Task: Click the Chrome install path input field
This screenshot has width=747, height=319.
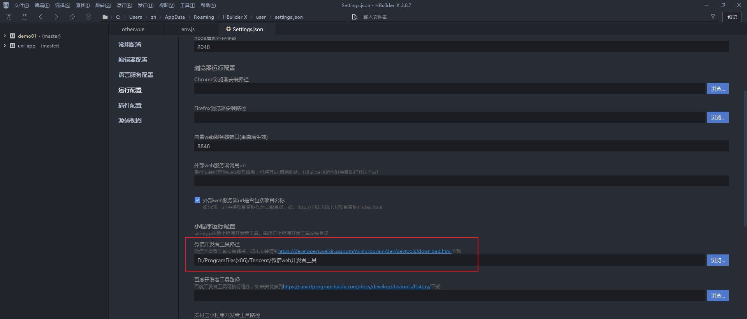Action: [x=450, y=89]
